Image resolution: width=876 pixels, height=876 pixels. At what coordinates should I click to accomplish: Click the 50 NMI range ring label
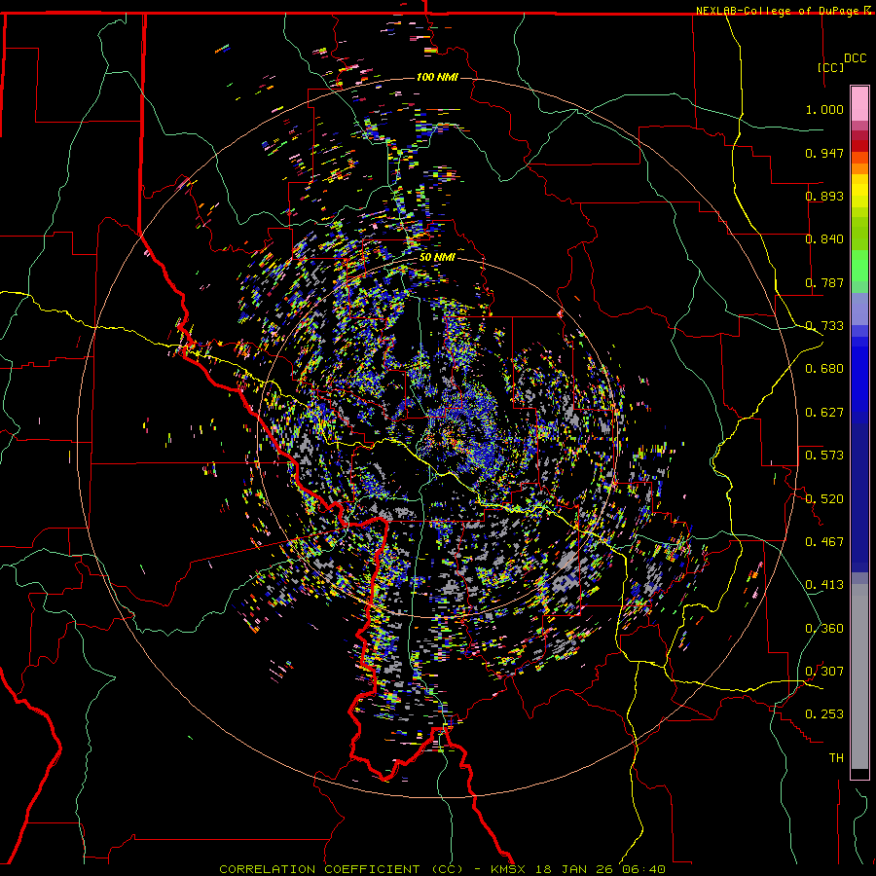pos(437,258)
